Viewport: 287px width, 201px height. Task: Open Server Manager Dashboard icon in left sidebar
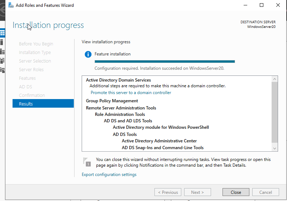point(3,33)
